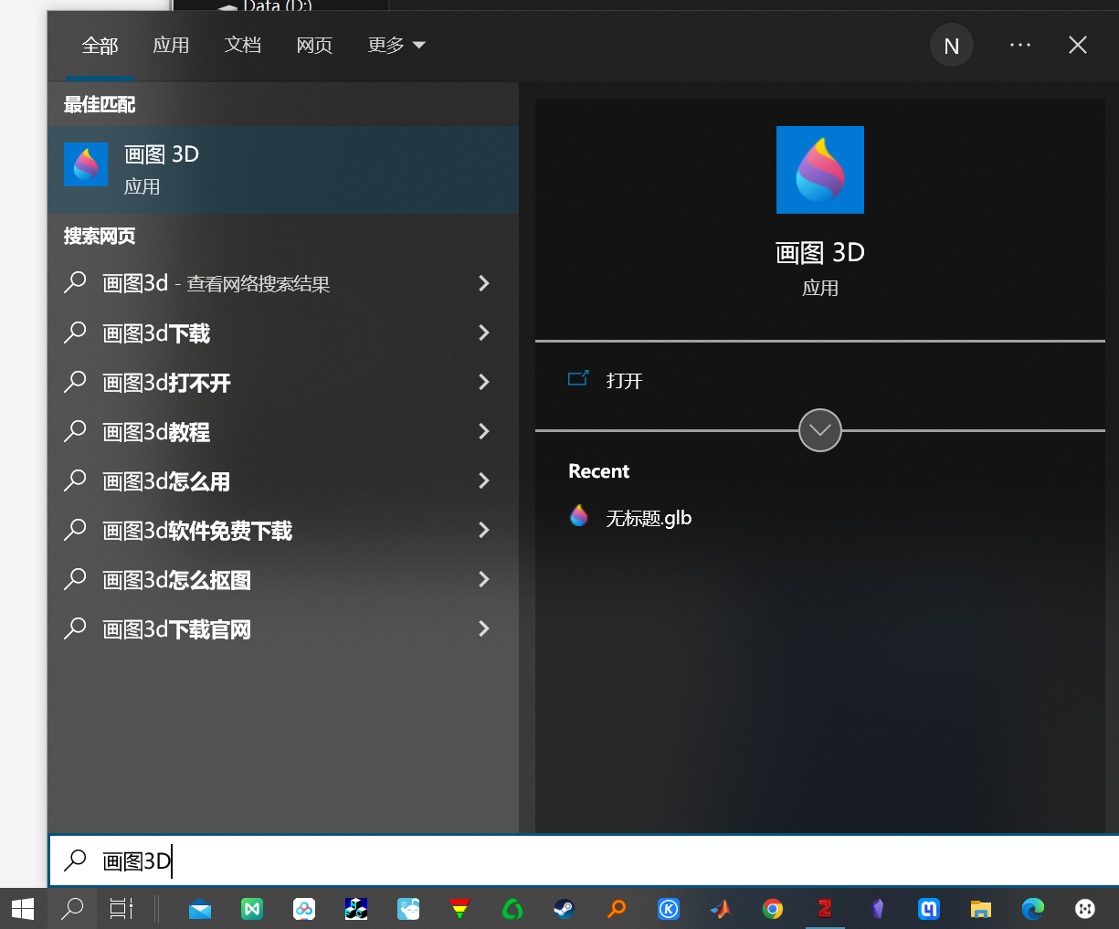Click the 打开 open icon in right panel
The height and width of the screenshot is (929, 1119).
click(578, 379)
